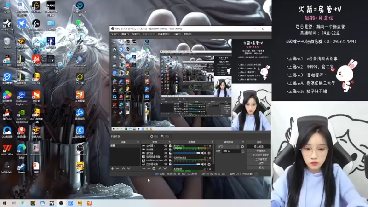The image size is (368, 207).
Task: Open Studio One 3 desktop shortcut
Action: tap(7, 26)
